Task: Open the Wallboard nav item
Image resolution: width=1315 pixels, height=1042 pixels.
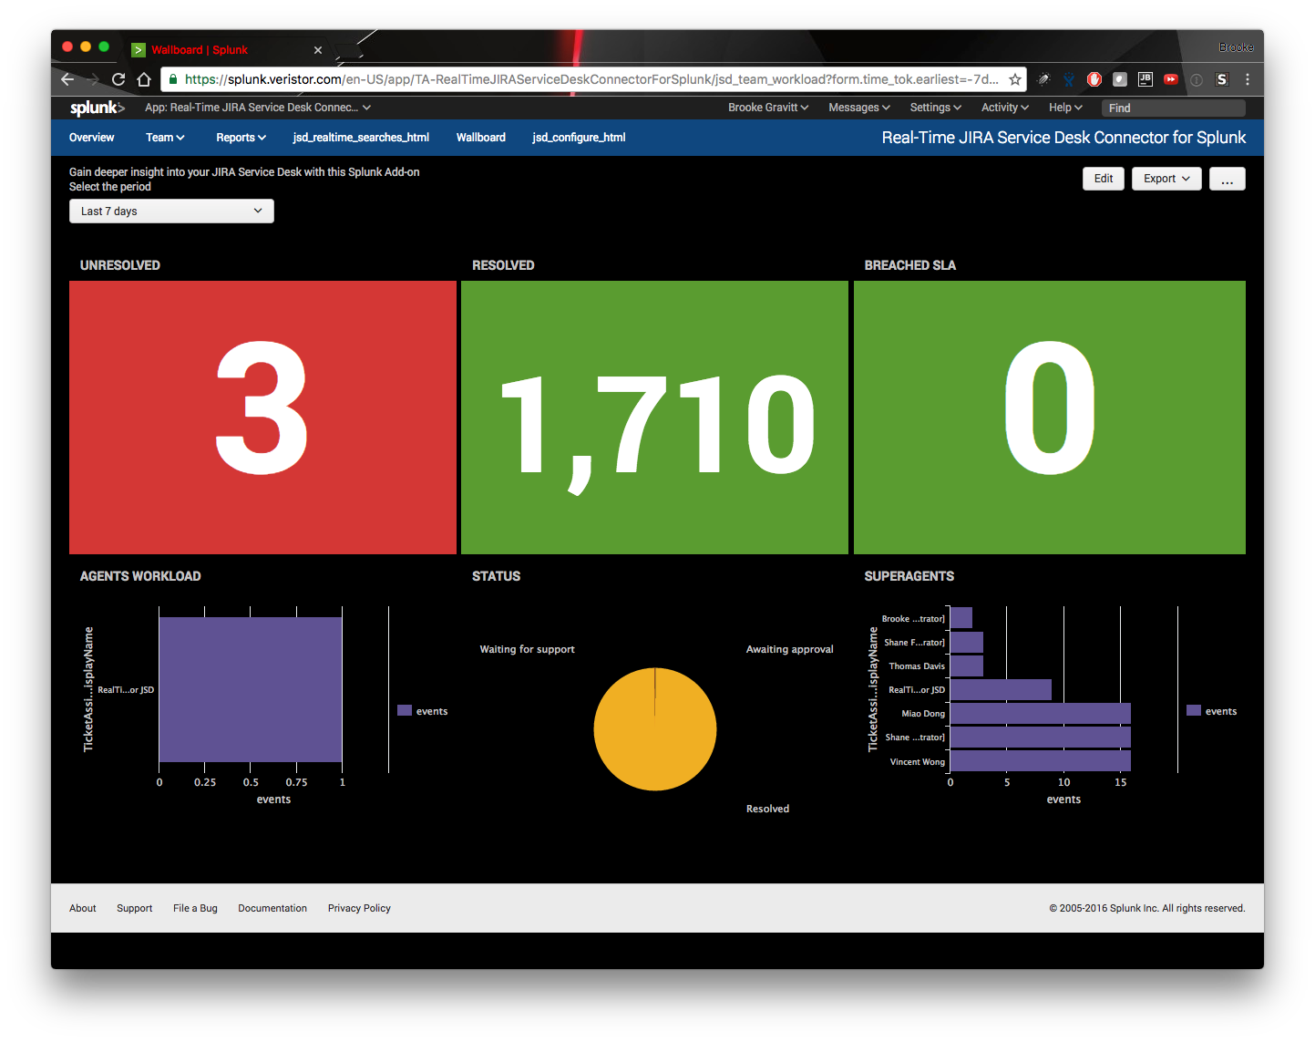Action: (x=481, y=138)
